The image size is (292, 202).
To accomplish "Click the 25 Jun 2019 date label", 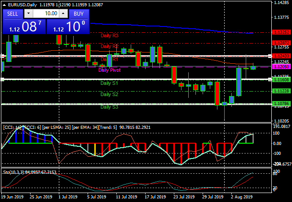I will pyautogui.click(x=41, y=197).
